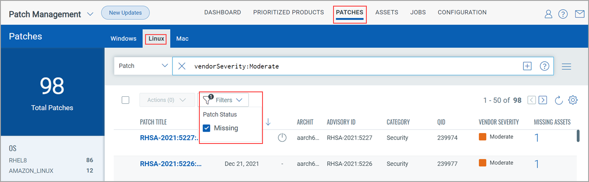Viewport: 589px width, 182px height.
Task: Click the add query plus icon in search bar
Action: point(527,66)
